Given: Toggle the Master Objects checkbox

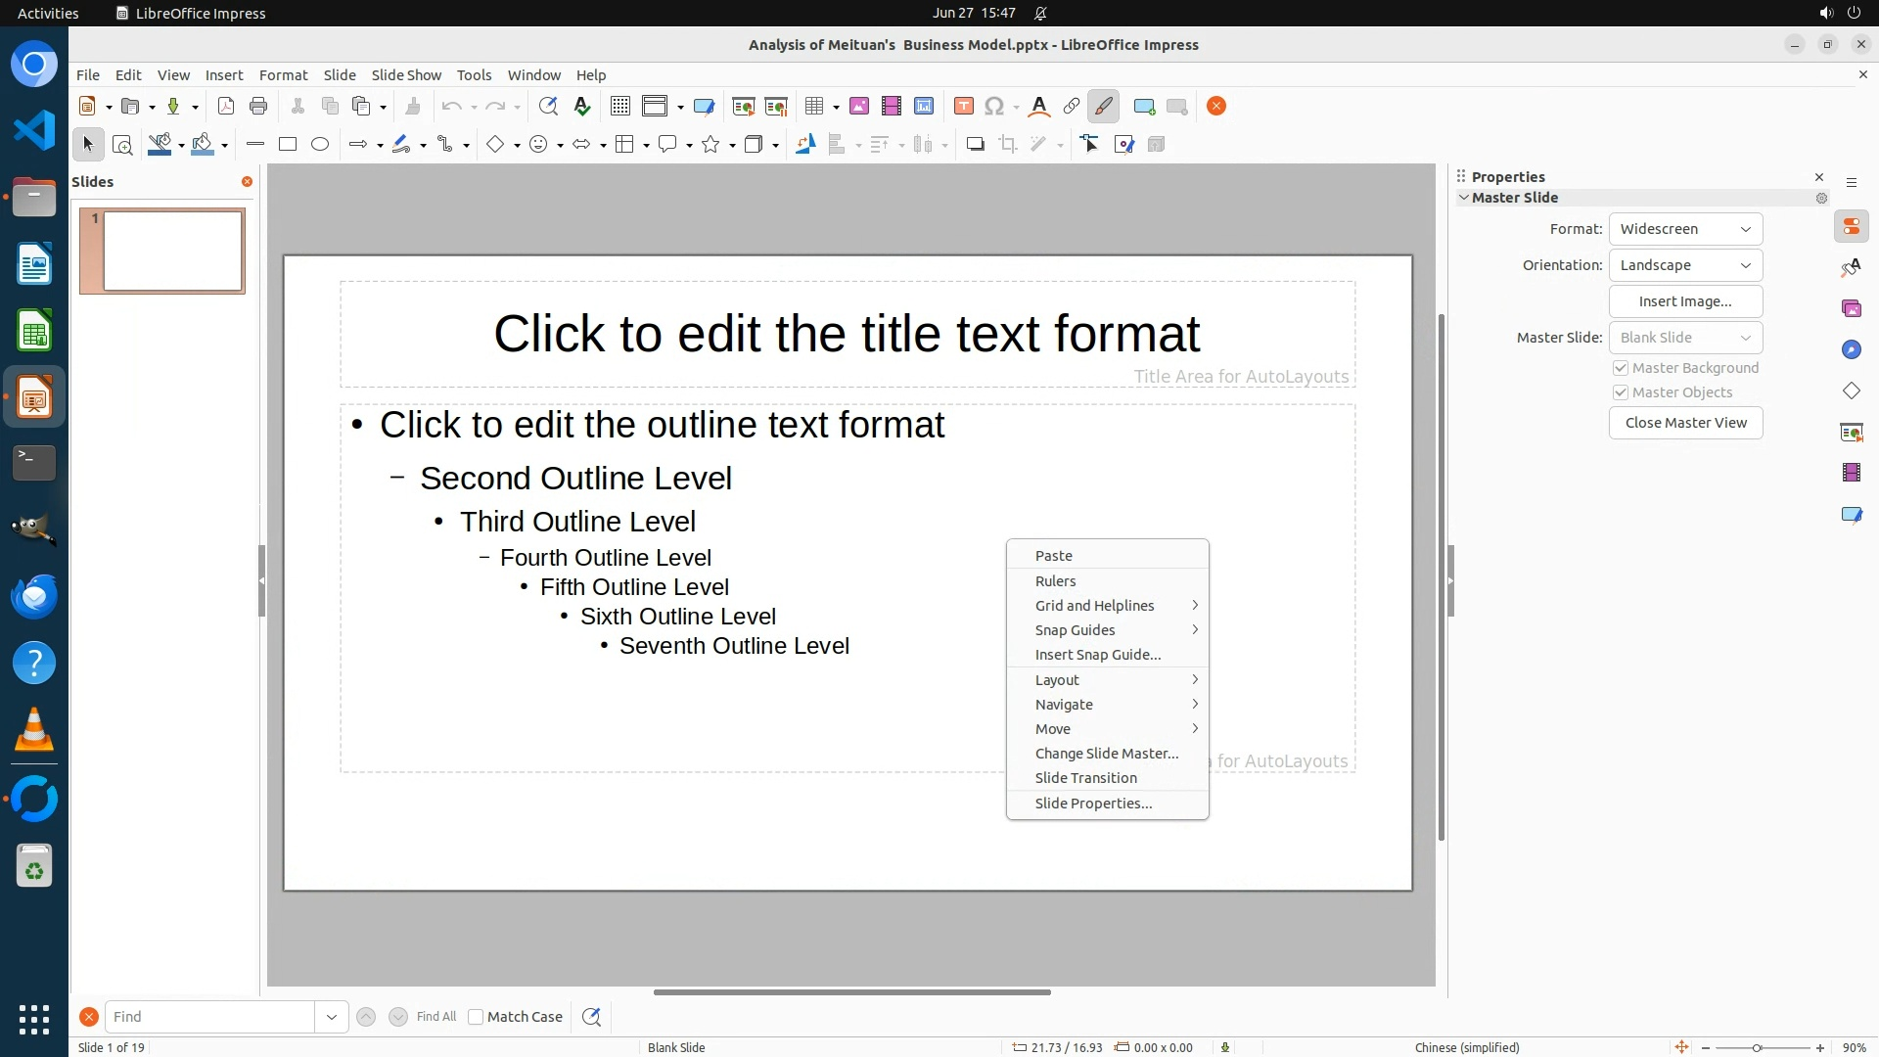Looking at the screenshot, I should pos(1621,392).
